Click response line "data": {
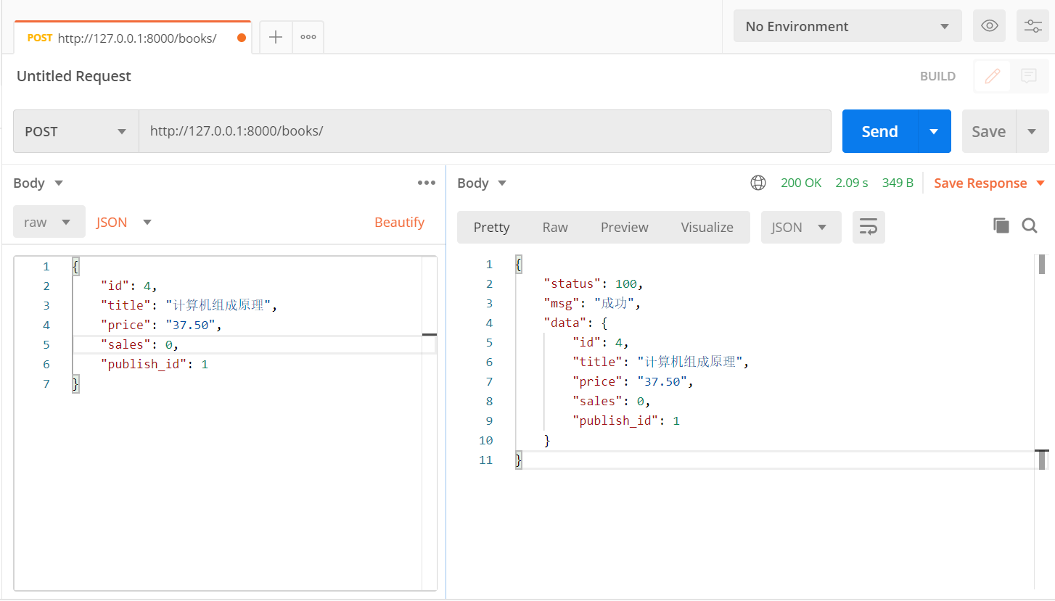1055x601 pixels. click(x=575, y=323)
